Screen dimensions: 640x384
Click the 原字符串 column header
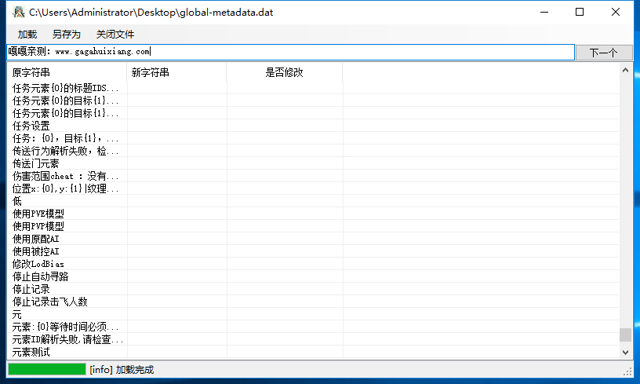67,72
